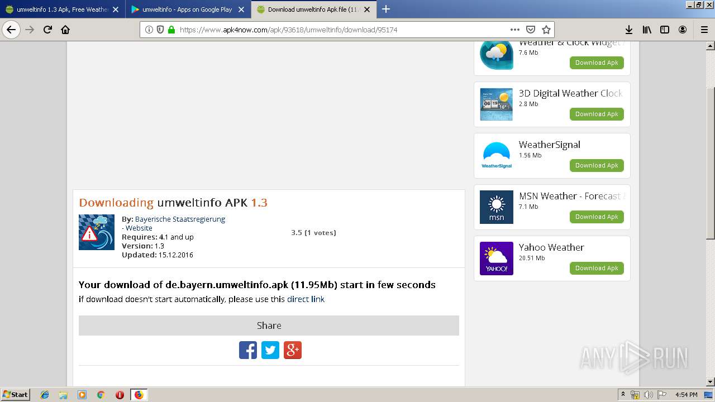Open the MSN Weather app icon
The height and width of the screenshot is (402, 715).
tap(496, 207)
